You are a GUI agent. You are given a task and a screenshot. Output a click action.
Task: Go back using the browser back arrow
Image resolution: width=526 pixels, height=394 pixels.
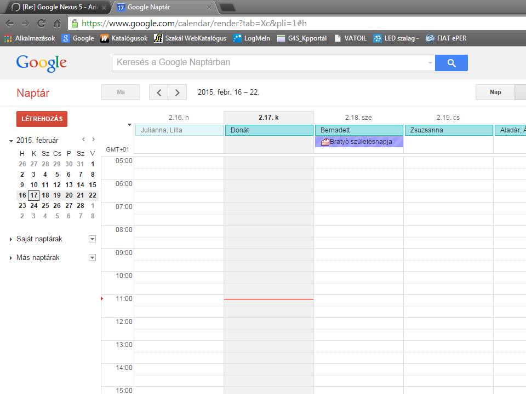(10, 24)
